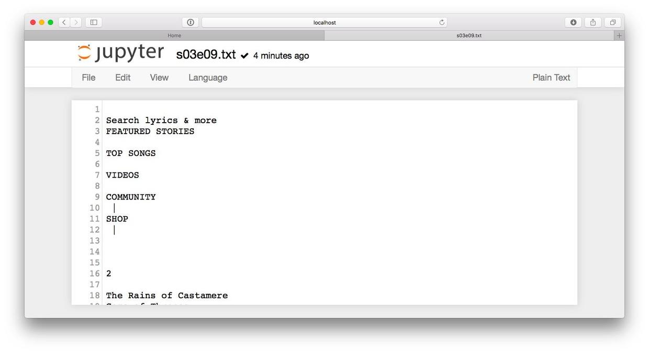This screenshot has height=353, width=649.
Task: Show all tabs icon
Action: [x=612, y=22]
